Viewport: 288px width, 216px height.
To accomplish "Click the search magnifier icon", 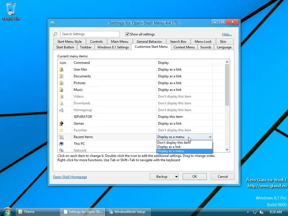I will (55, 34).
